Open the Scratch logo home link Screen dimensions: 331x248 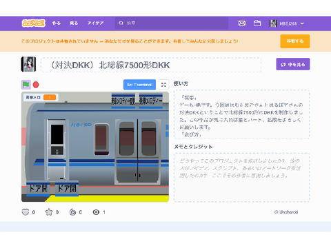click(34, 23)
